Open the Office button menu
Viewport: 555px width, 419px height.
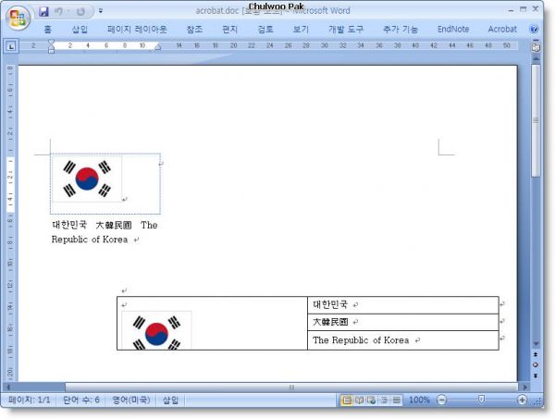18,18
